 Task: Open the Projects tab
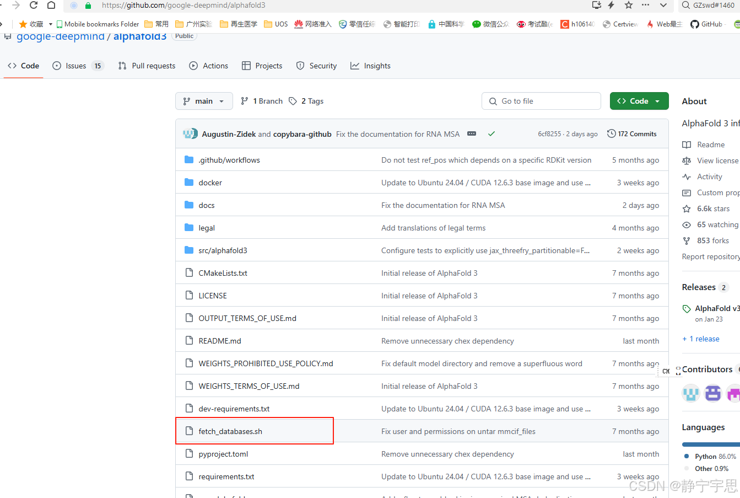[x=262, y=66]
